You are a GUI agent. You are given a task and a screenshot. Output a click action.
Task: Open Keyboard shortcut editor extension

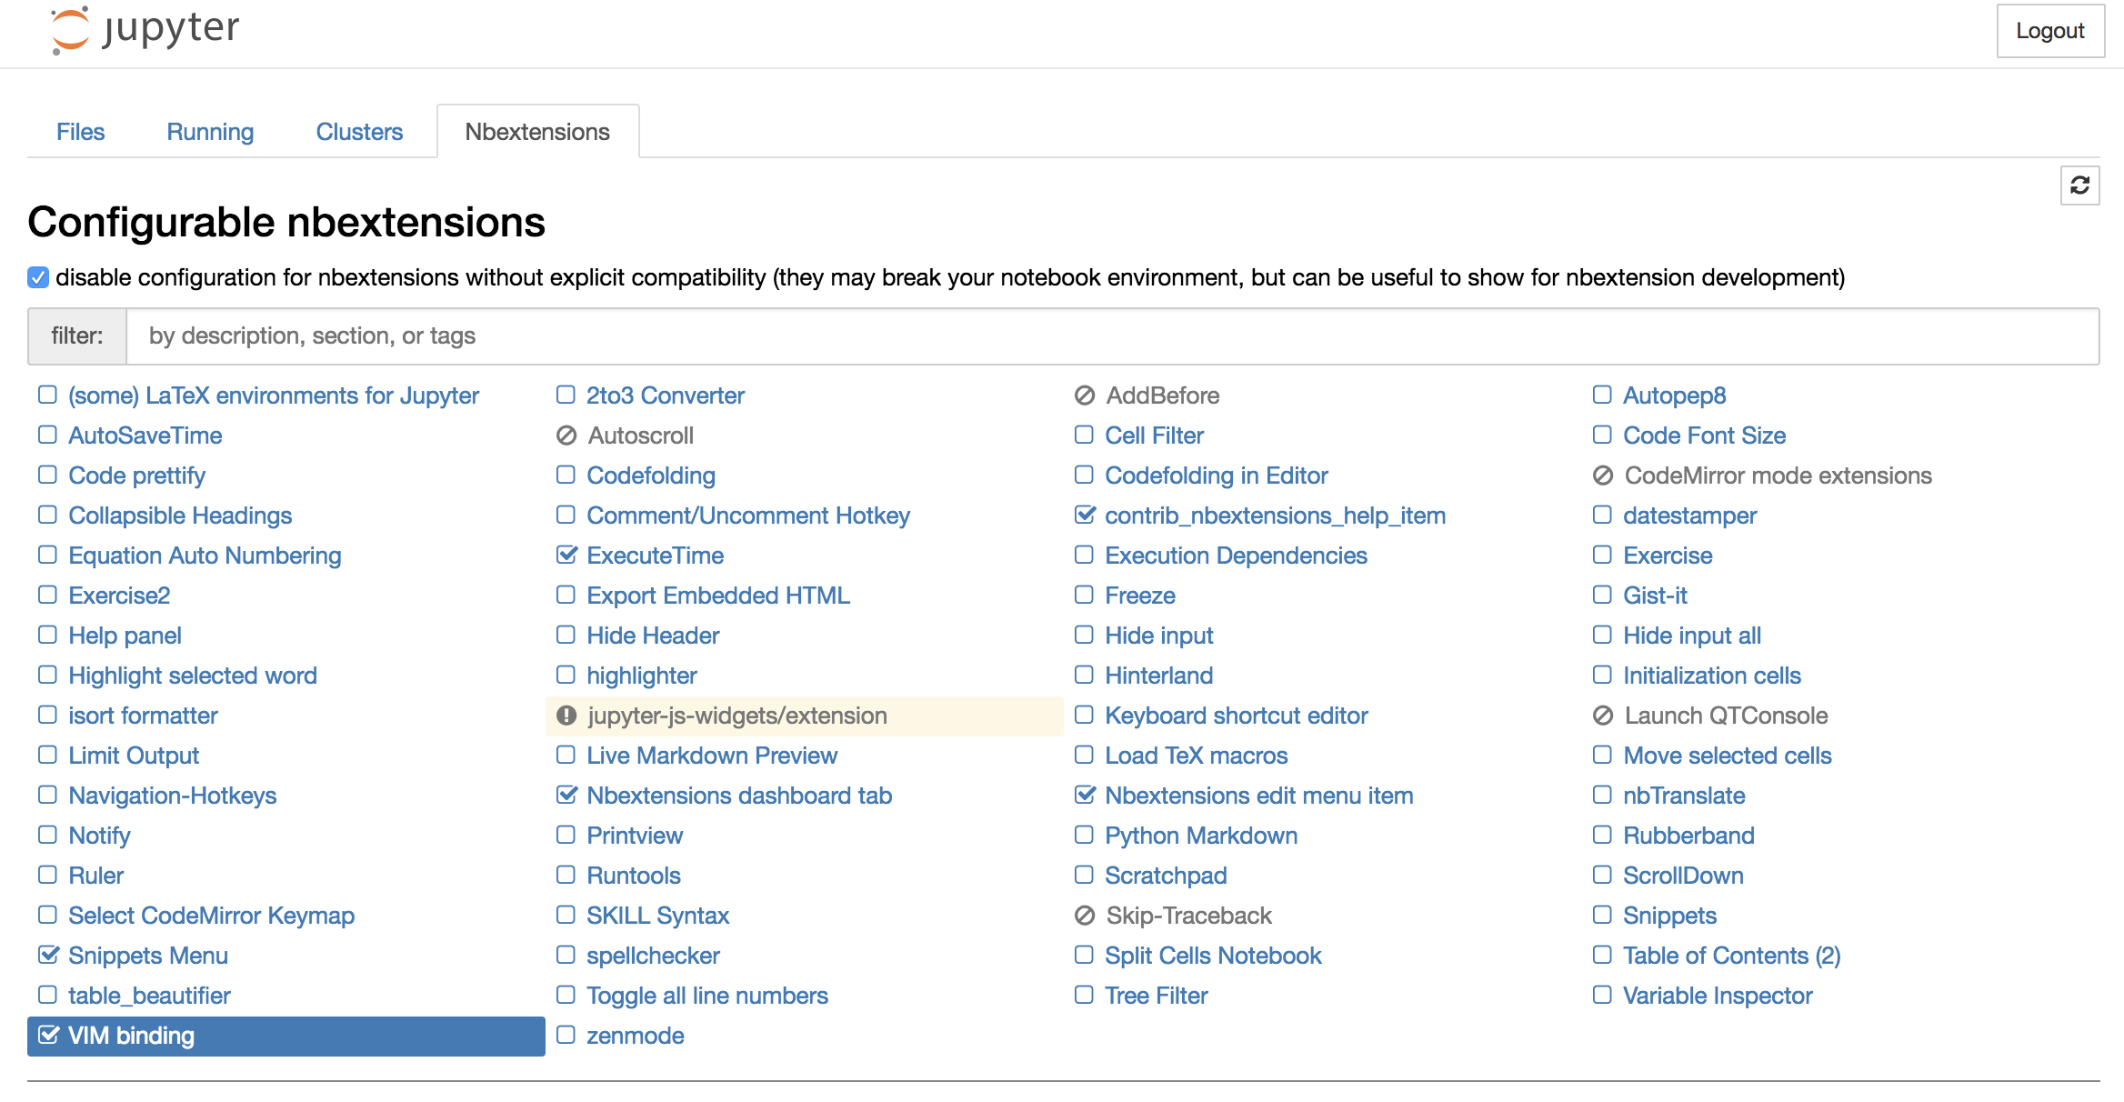pyautogui.click(x=1237, y=716)
